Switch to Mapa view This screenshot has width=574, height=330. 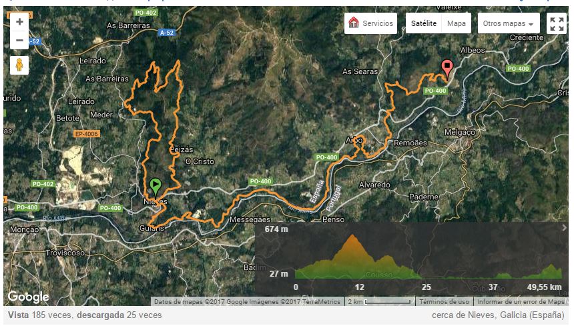[456, 23]
